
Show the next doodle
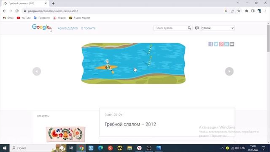[x=229, y=71]
